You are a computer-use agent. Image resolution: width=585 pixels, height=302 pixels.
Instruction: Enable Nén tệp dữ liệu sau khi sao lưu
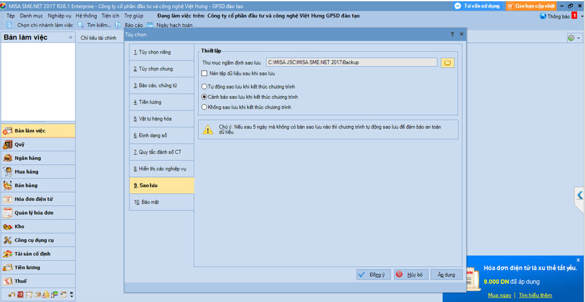tap(204, 74)
